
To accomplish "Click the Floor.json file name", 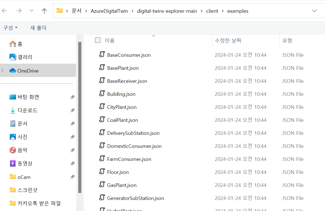I will coord(118,172).
